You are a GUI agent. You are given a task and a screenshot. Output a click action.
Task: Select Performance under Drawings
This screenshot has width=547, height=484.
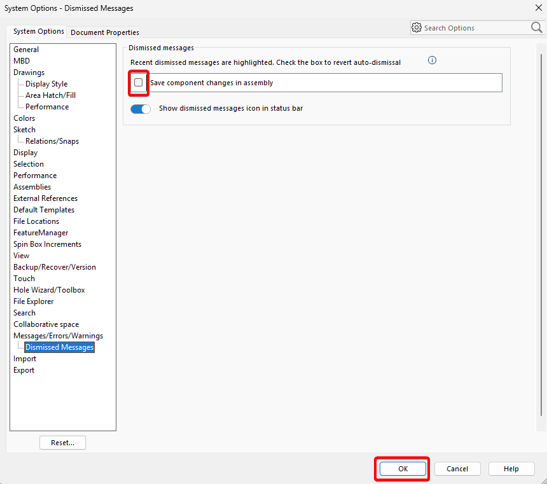[47, 107]
